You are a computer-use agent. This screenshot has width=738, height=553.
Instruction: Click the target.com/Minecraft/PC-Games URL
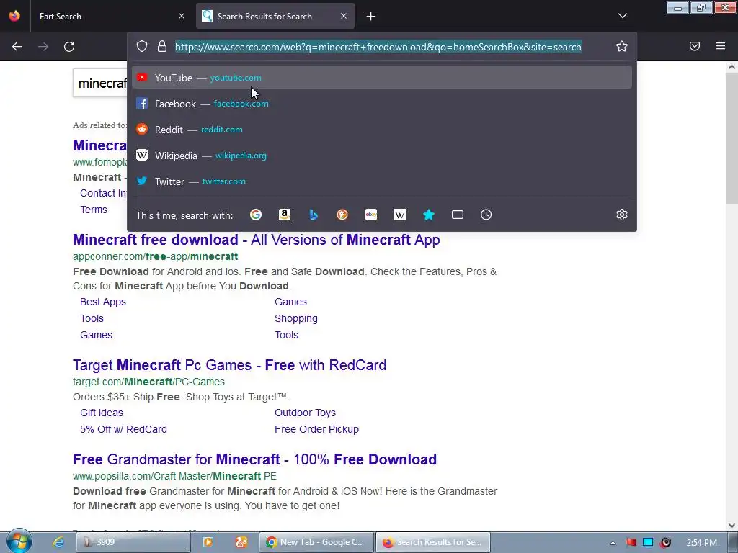tap(148, 382)
